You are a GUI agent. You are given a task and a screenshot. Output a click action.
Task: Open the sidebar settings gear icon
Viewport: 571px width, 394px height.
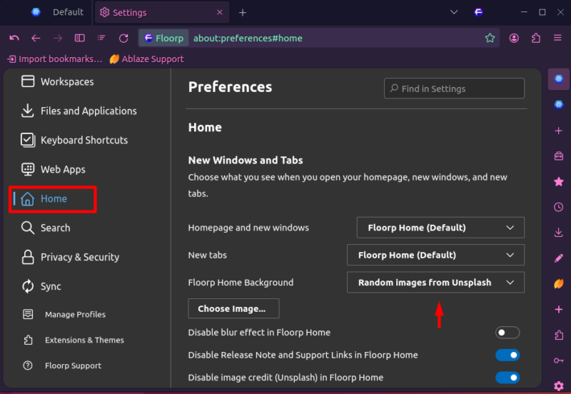(x=559, y=385)
